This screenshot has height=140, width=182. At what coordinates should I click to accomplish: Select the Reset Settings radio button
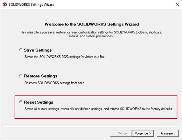(x=21, y=102)
